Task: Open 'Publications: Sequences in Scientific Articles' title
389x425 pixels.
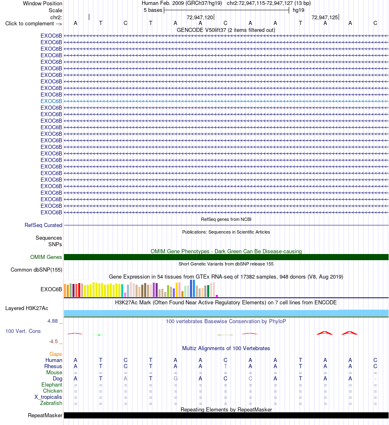Action: [x=226, y=232]
